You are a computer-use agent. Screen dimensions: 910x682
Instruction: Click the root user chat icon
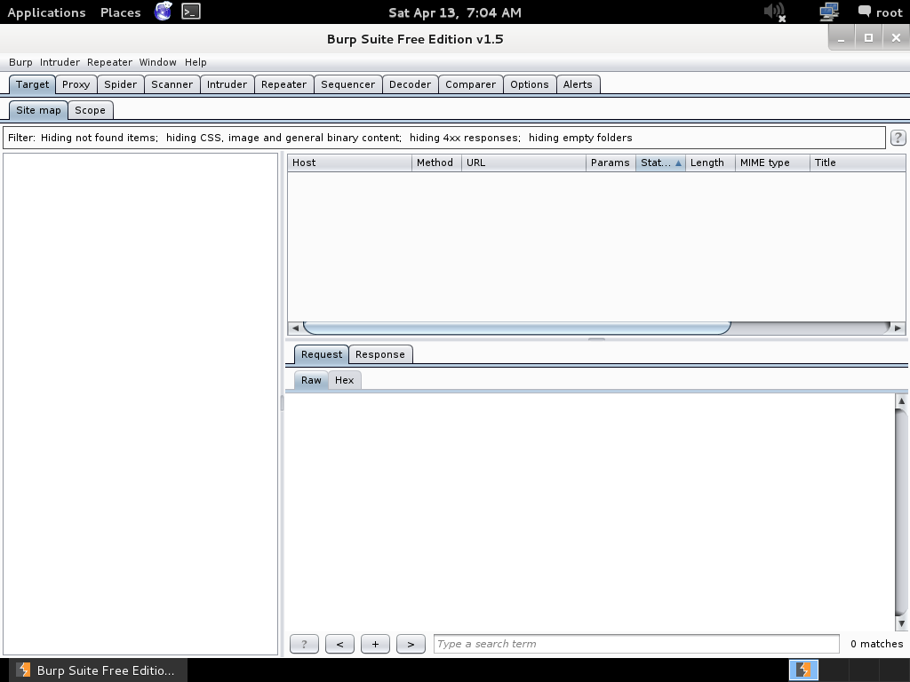tap(865, 11)
